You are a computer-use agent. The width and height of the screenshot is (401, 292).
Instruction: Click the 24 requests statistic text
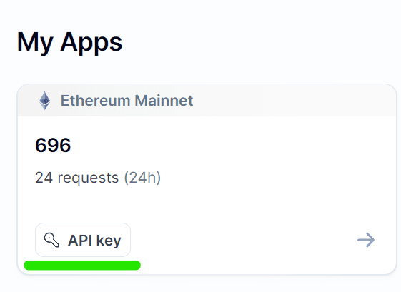point(98,178)
